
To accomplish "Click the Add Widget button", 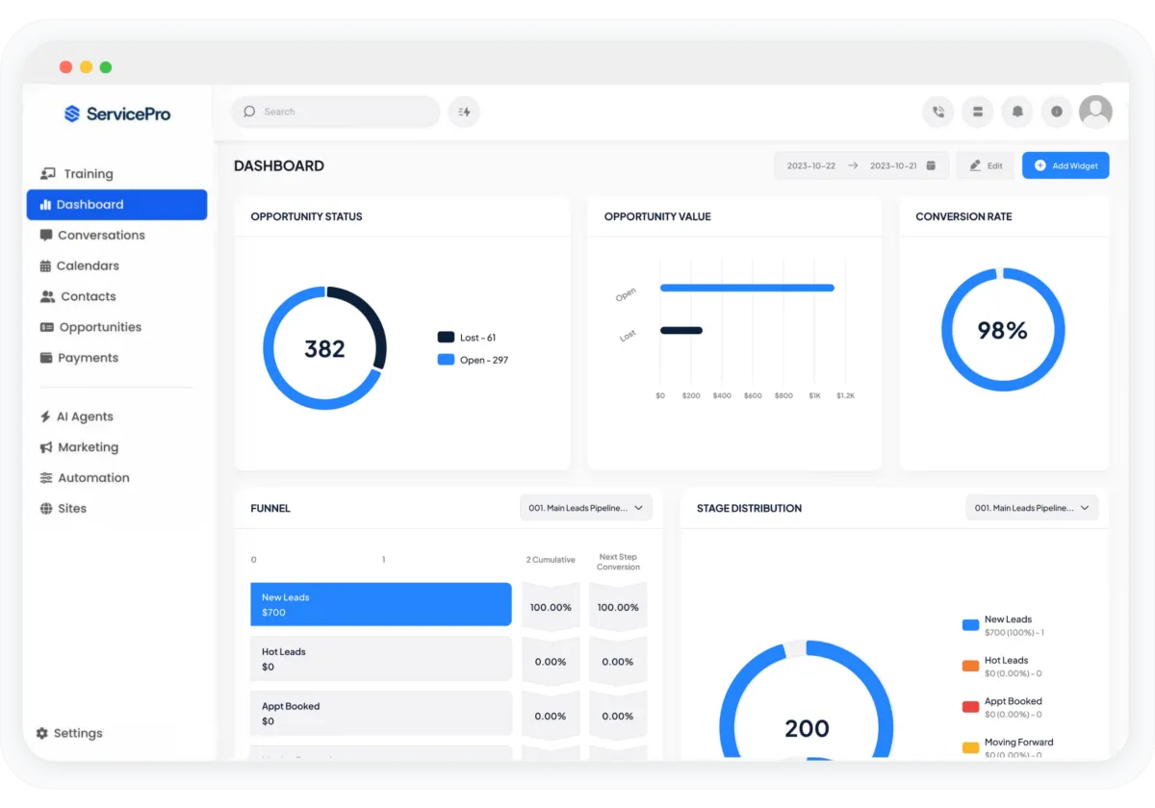I will [1065, 165].
